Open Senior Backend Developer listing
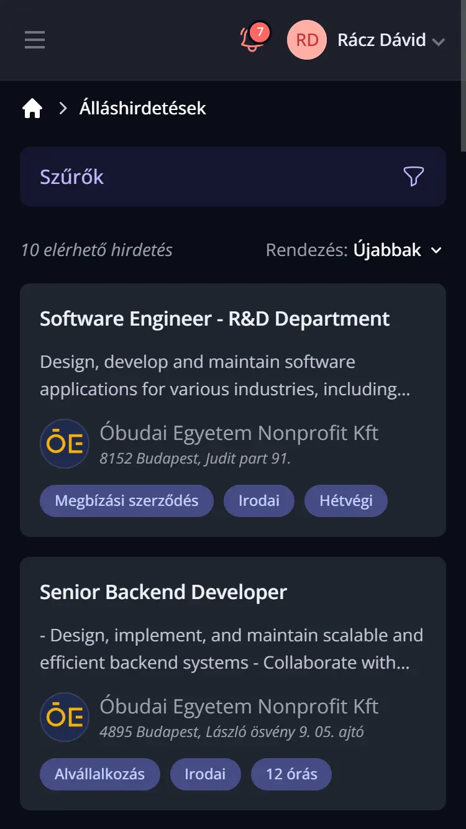 point(163,592)
